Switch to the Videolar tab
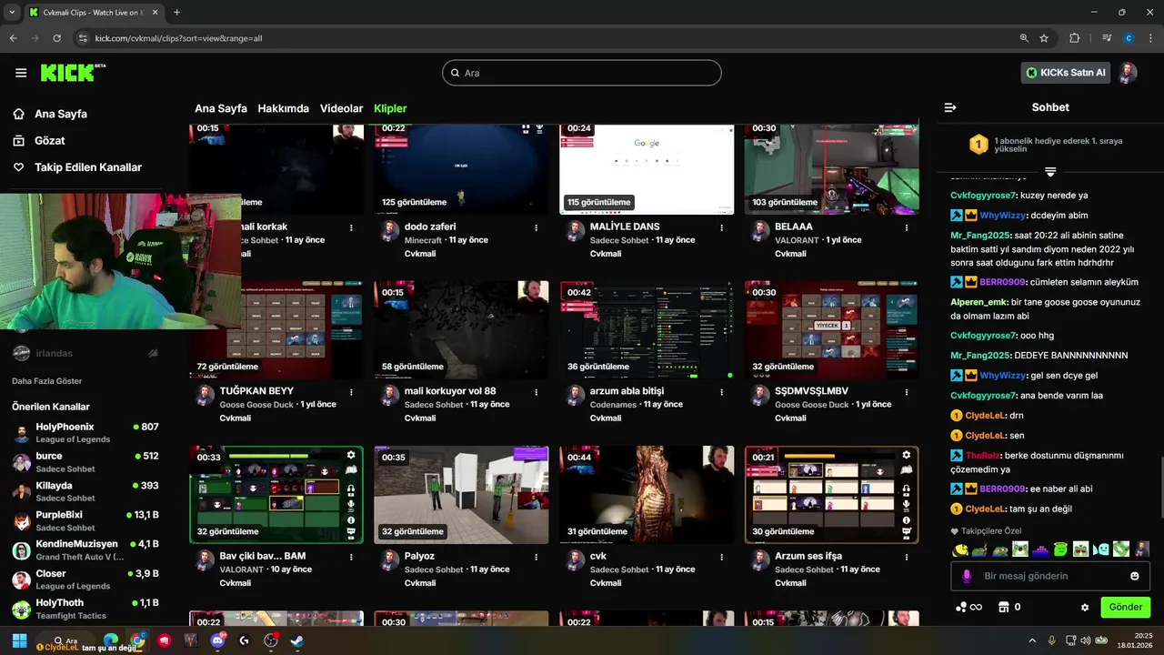Screen dimensions: 1164x655 coord(341,108)
